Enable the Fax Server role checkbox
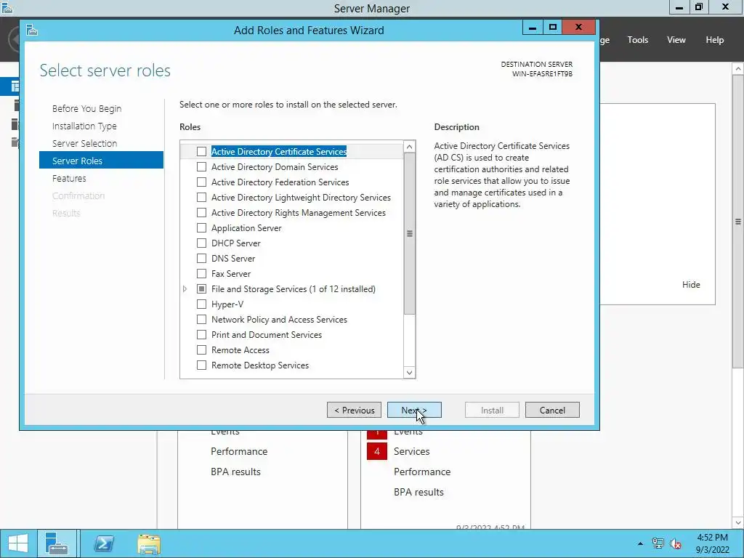 pyautogui.click(x=202, y=273)
